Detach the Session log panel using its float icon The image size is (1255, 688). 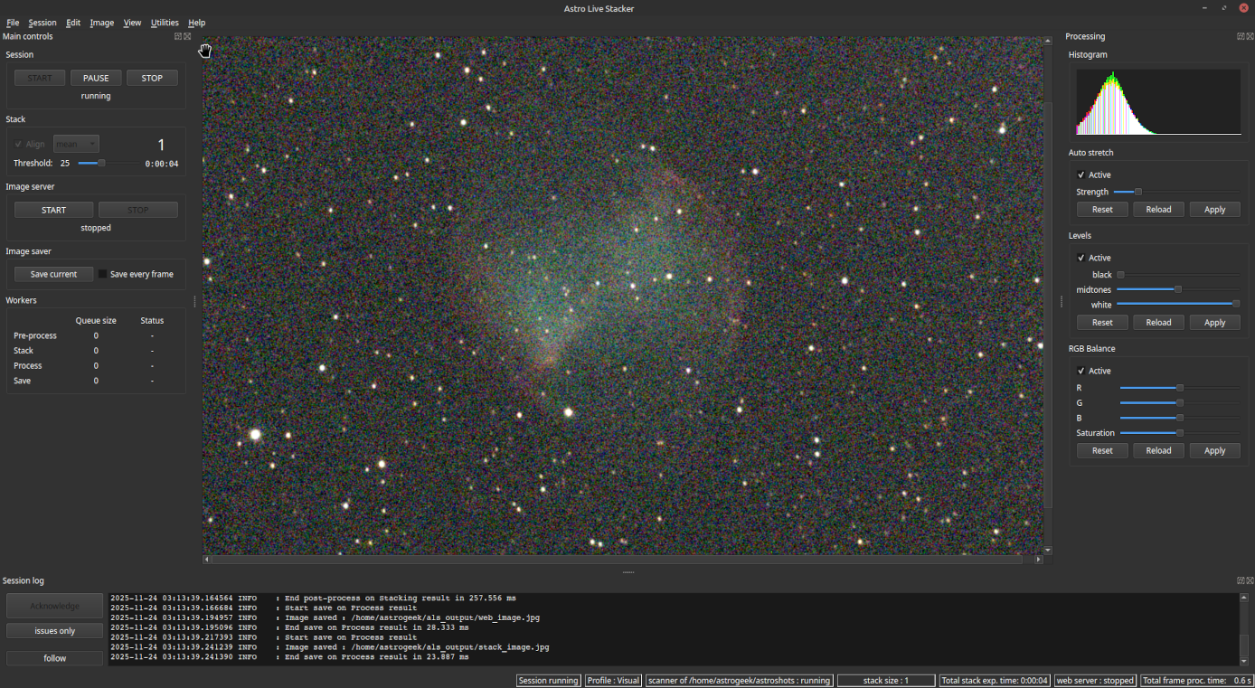pos(1240,580)
